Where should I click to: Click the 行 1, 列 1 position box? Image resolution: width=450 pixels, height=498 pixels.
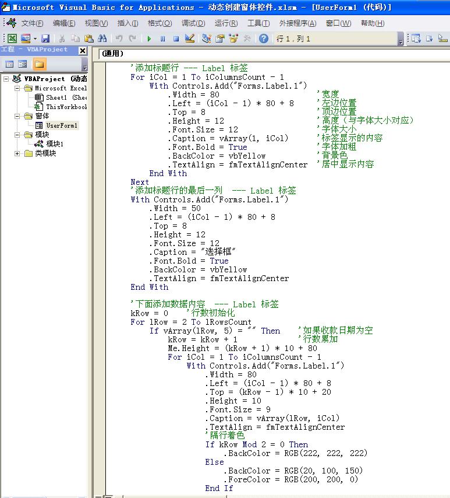tap(336, 39)
